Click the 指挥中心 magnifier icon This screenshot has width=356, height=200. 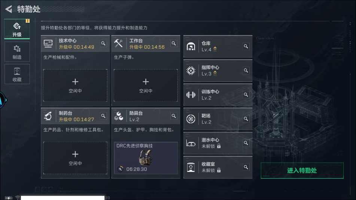pyautogui.click(x=246, y=71)
